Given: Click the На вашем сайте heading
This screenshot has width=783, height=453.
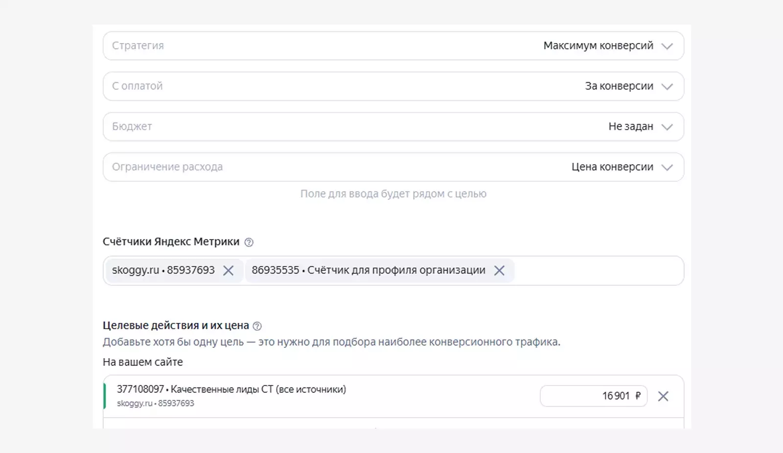Looking at the screenshot, I should coord(143,362).
